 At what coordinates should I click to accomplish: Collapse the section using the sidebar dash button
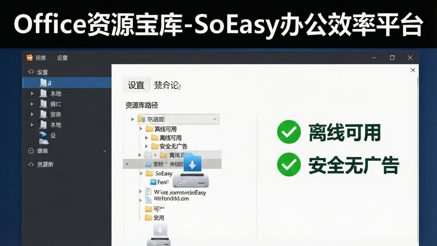[x=105, y=151]
